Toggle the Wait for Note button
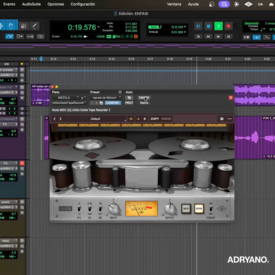Image resolution: width=275 pixels, height=275 pixels. coord(246,37)
